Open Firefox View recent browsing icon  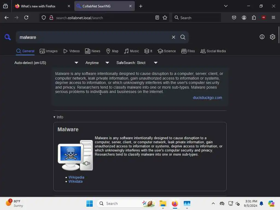coord(5,6)
